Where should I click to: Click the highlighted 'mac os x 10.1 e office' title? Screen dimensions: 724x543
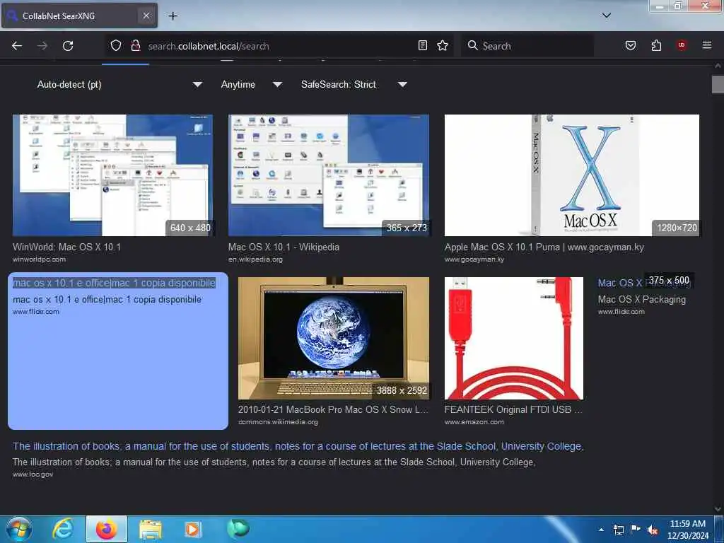tap(114, 283)
